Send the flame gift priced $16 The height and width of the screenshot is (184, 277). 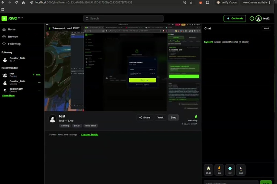coord(219,170)
